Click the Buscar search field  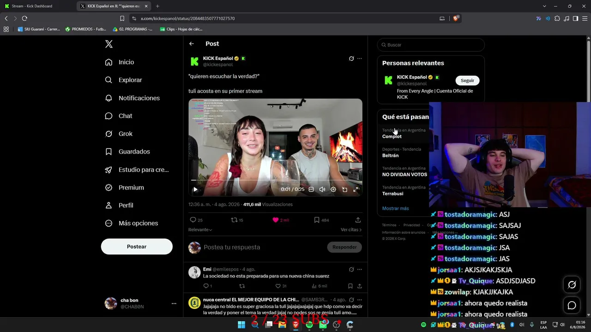coord(431,45)
